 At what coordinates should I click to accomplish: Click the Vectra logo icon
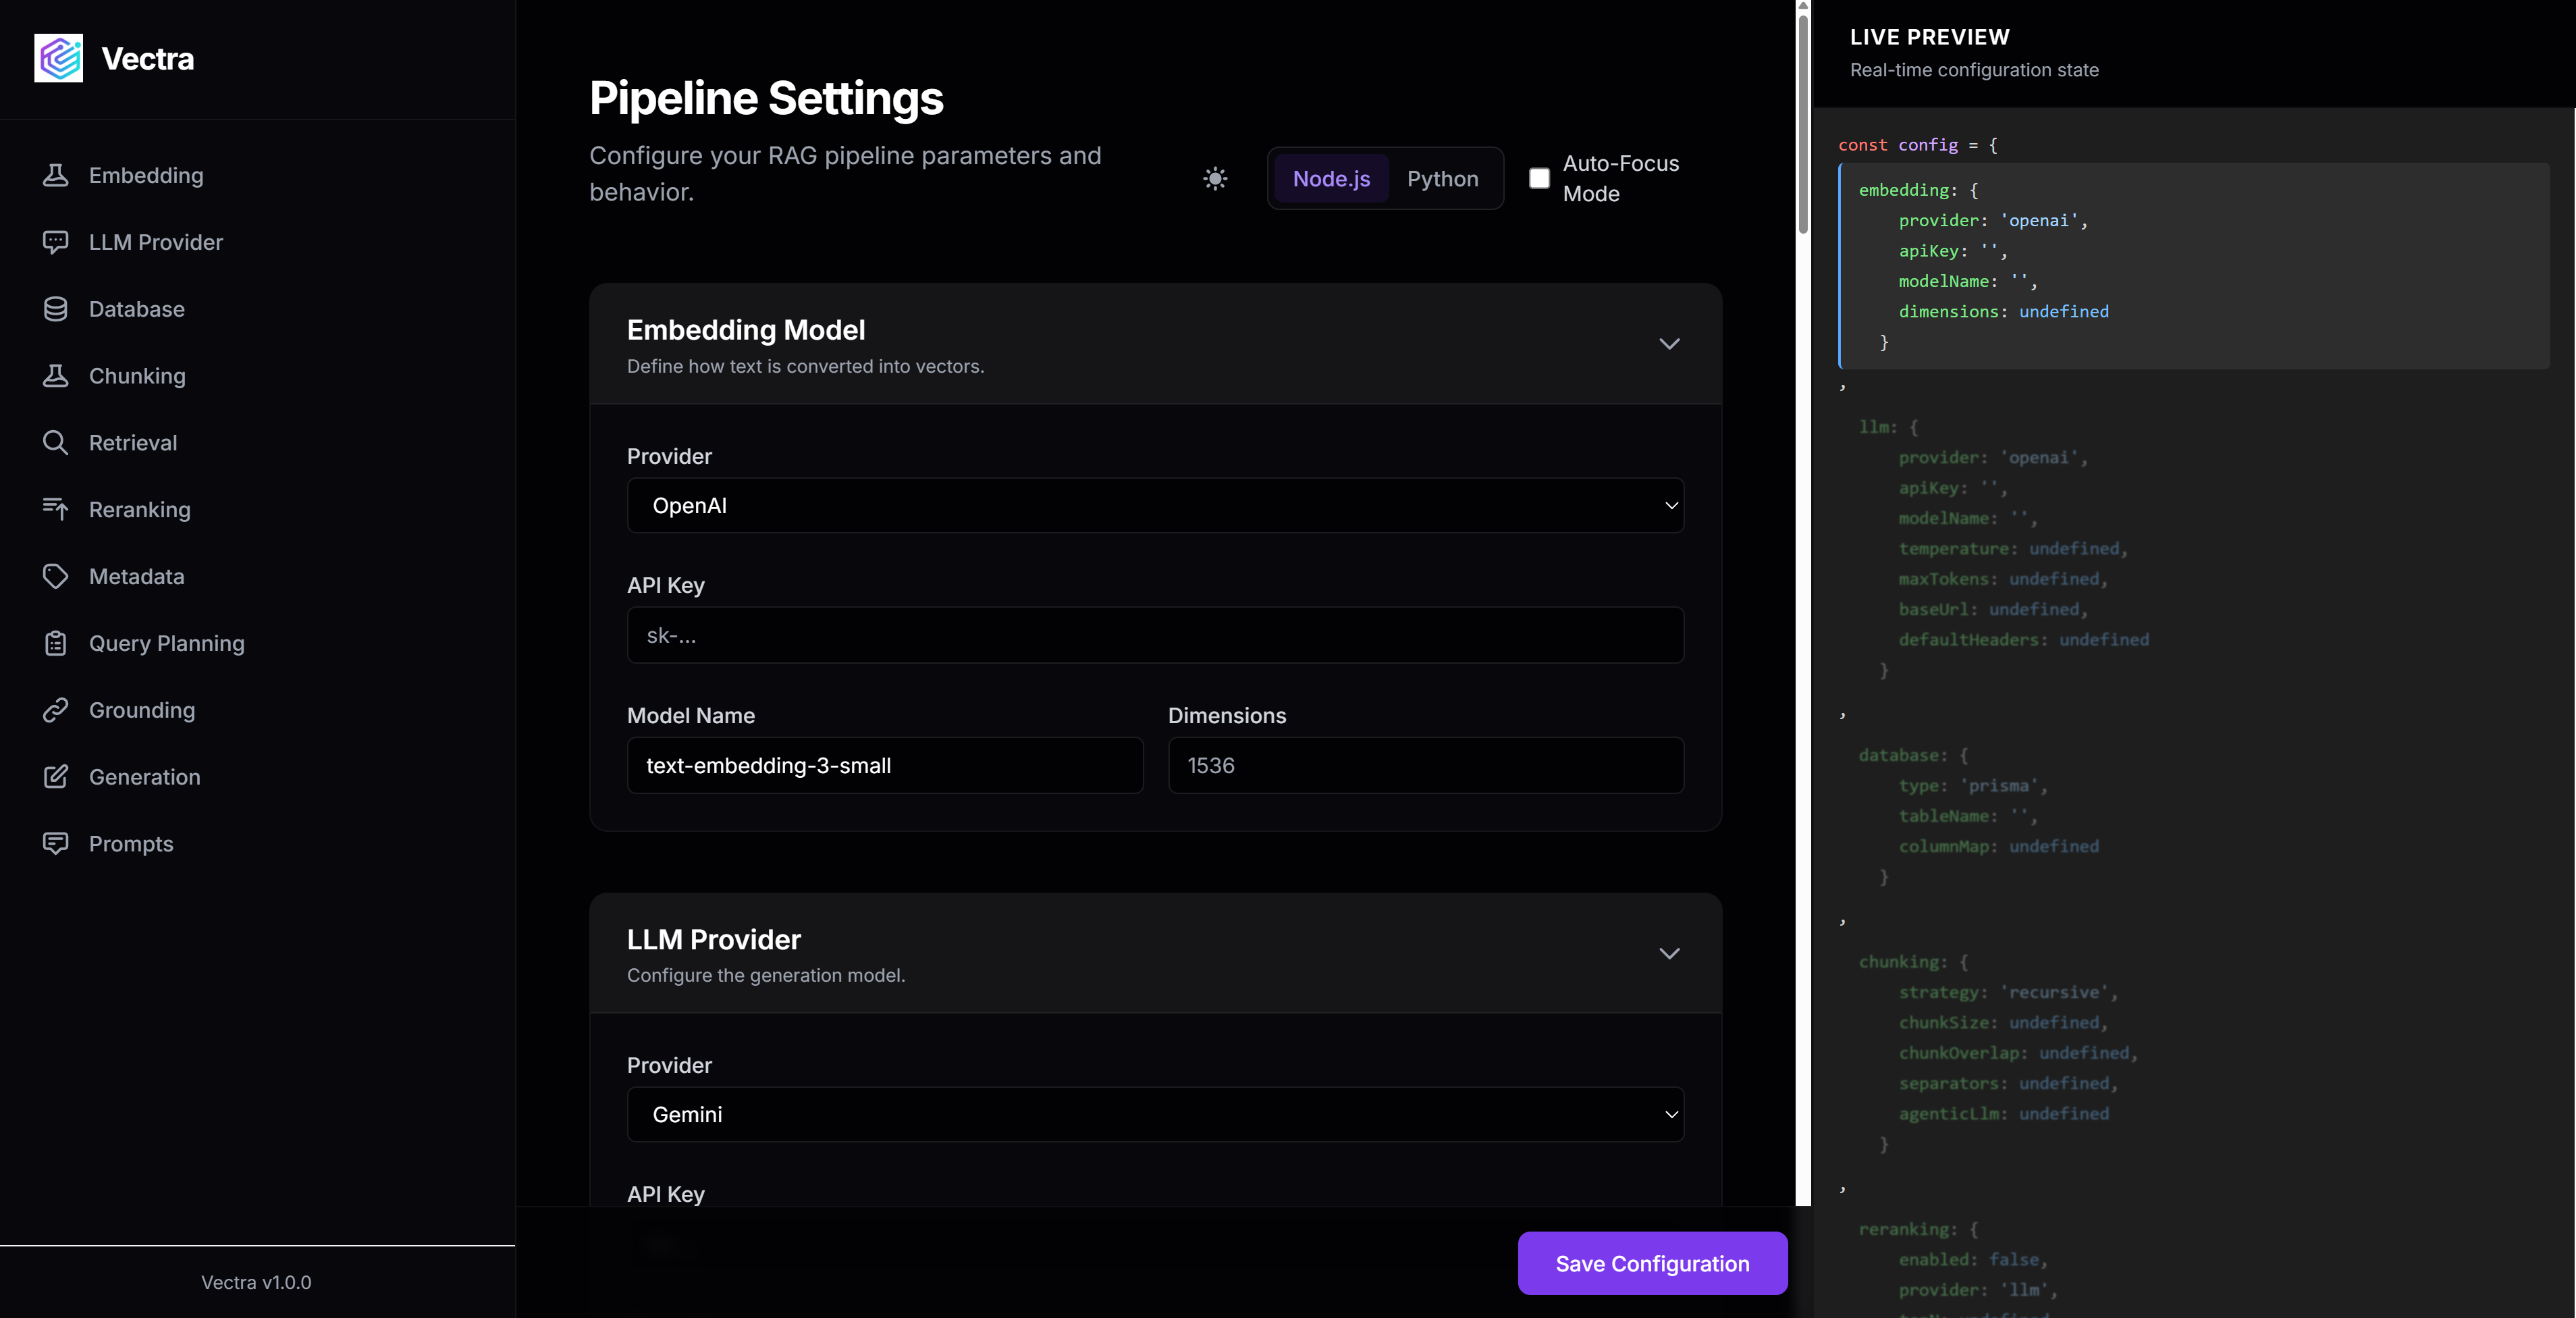58,58
